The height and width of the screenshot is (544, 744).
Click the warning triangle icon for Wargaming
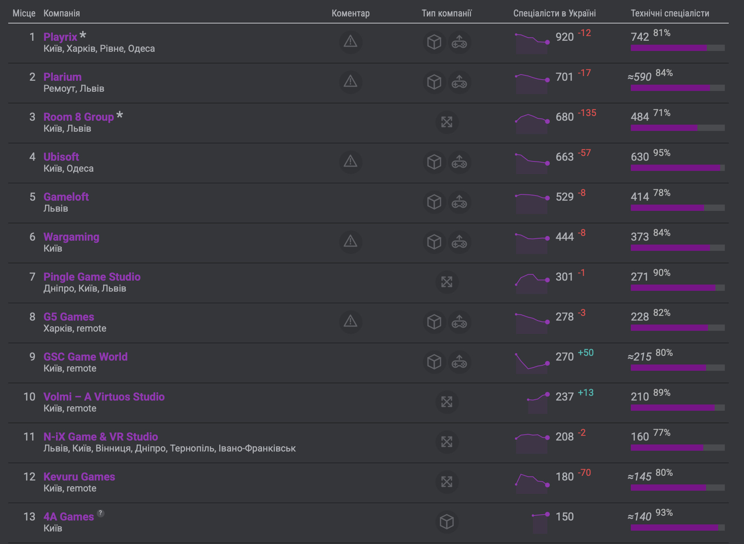pyautogui.click(x=350, y=242)
